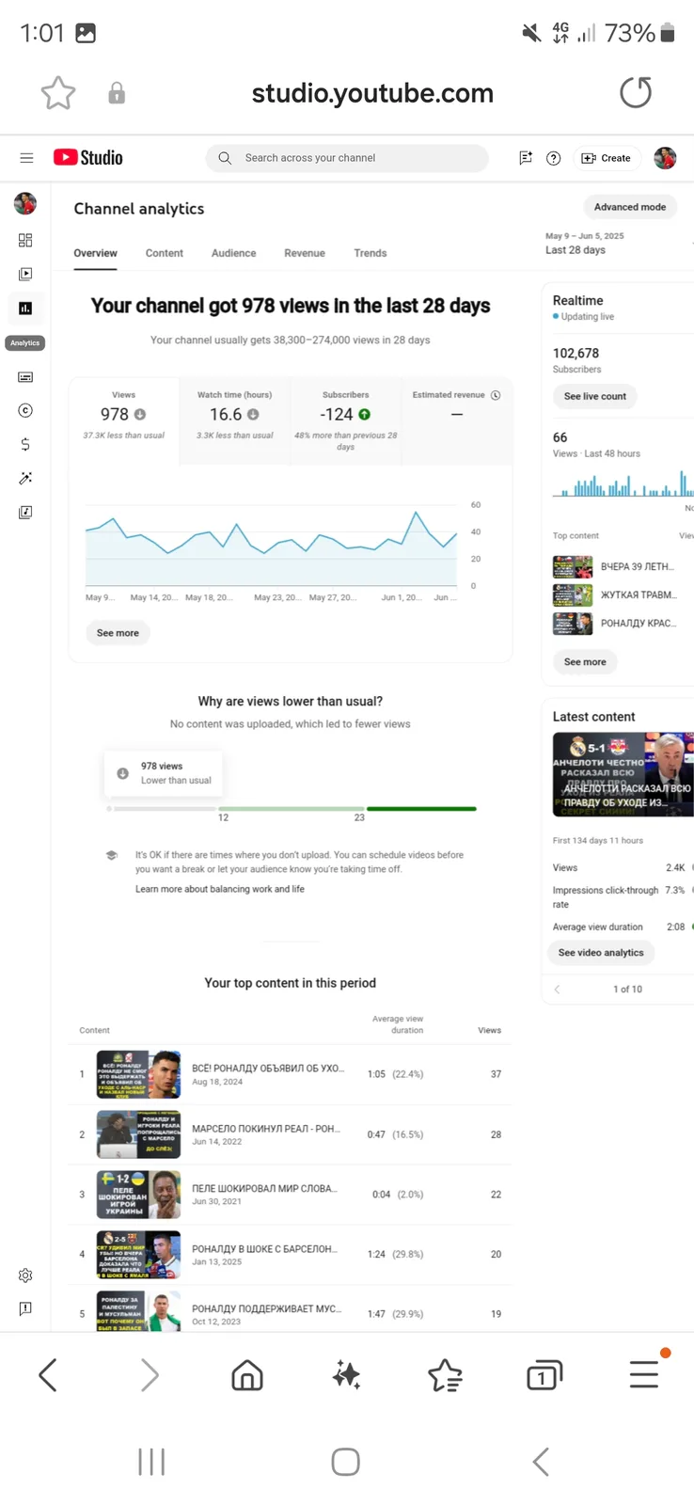Open Content section from sidebar icon

(25, 274)
